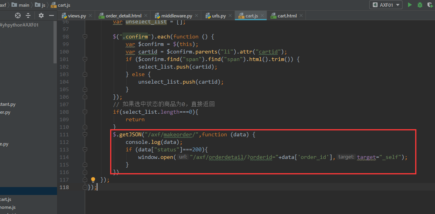Collapse the if fold at line 108
435x214 pixels.
pos(85,112)
